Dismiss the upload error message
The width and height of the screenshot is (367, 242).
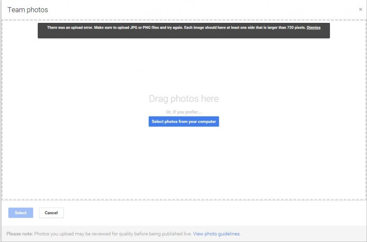(313, 28)
